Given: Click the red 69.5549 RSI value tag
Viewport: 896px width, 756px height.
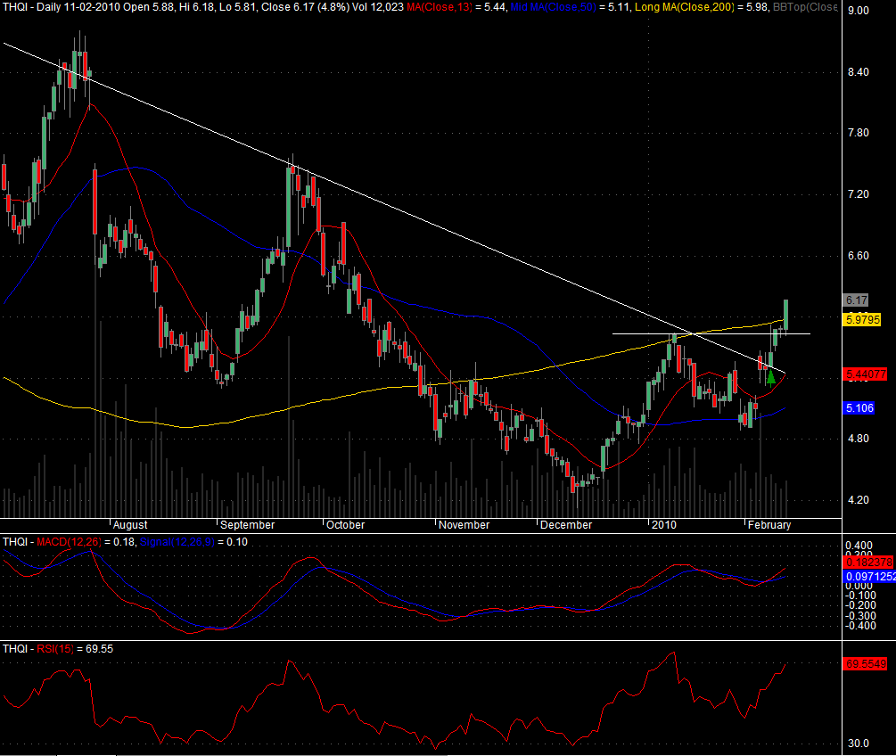Looking at the screenshot, I should click(x=867, y=664).
